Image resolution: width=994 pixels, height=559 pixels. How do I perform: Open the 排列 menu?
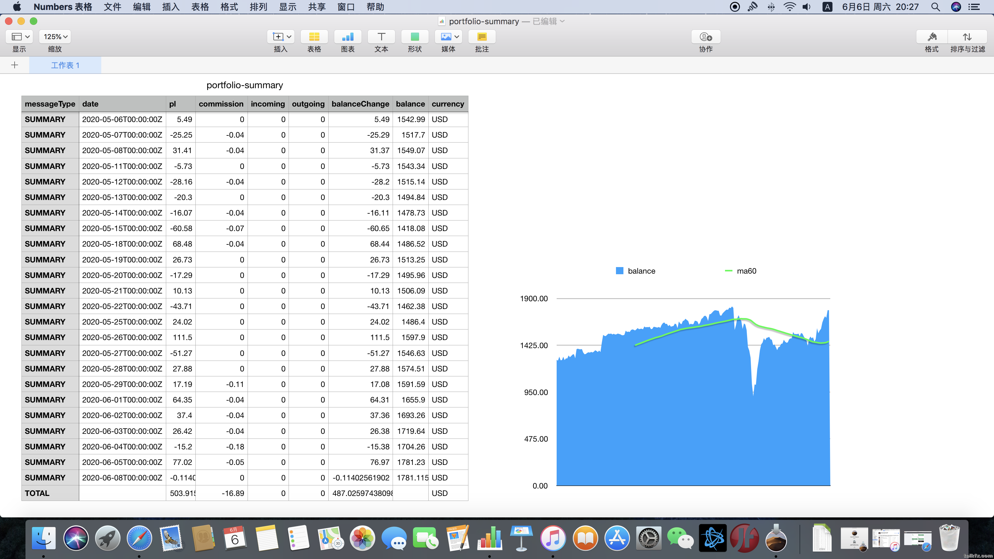point(258,7)
